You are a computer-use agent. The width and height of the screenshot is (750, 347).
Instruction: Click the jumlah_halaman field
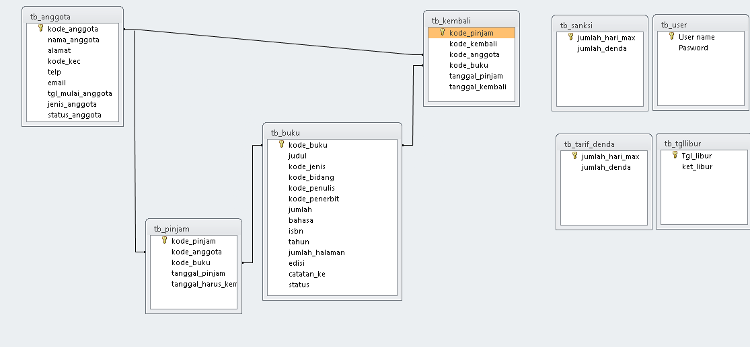click(316, 252)
